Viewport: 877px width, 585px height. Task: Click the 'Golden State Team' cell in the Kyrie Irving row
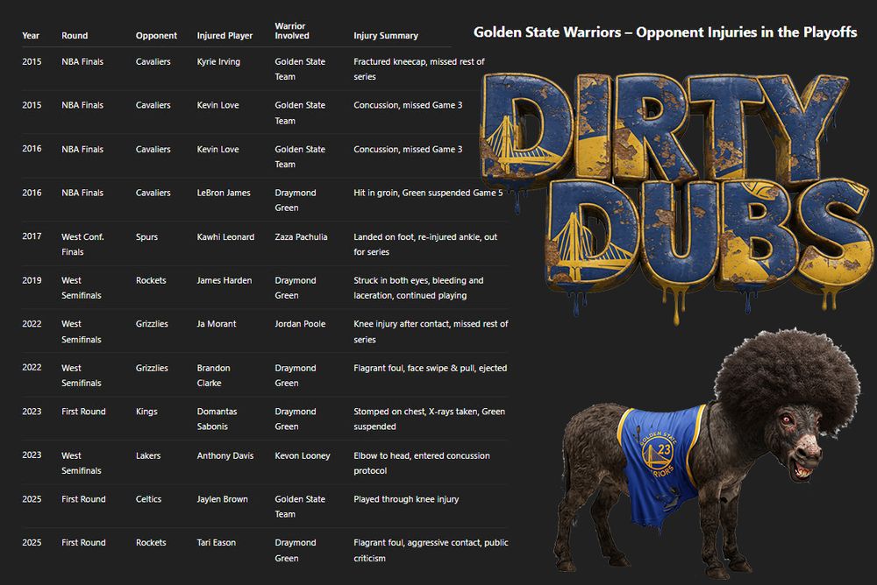(x=300, y=69)
